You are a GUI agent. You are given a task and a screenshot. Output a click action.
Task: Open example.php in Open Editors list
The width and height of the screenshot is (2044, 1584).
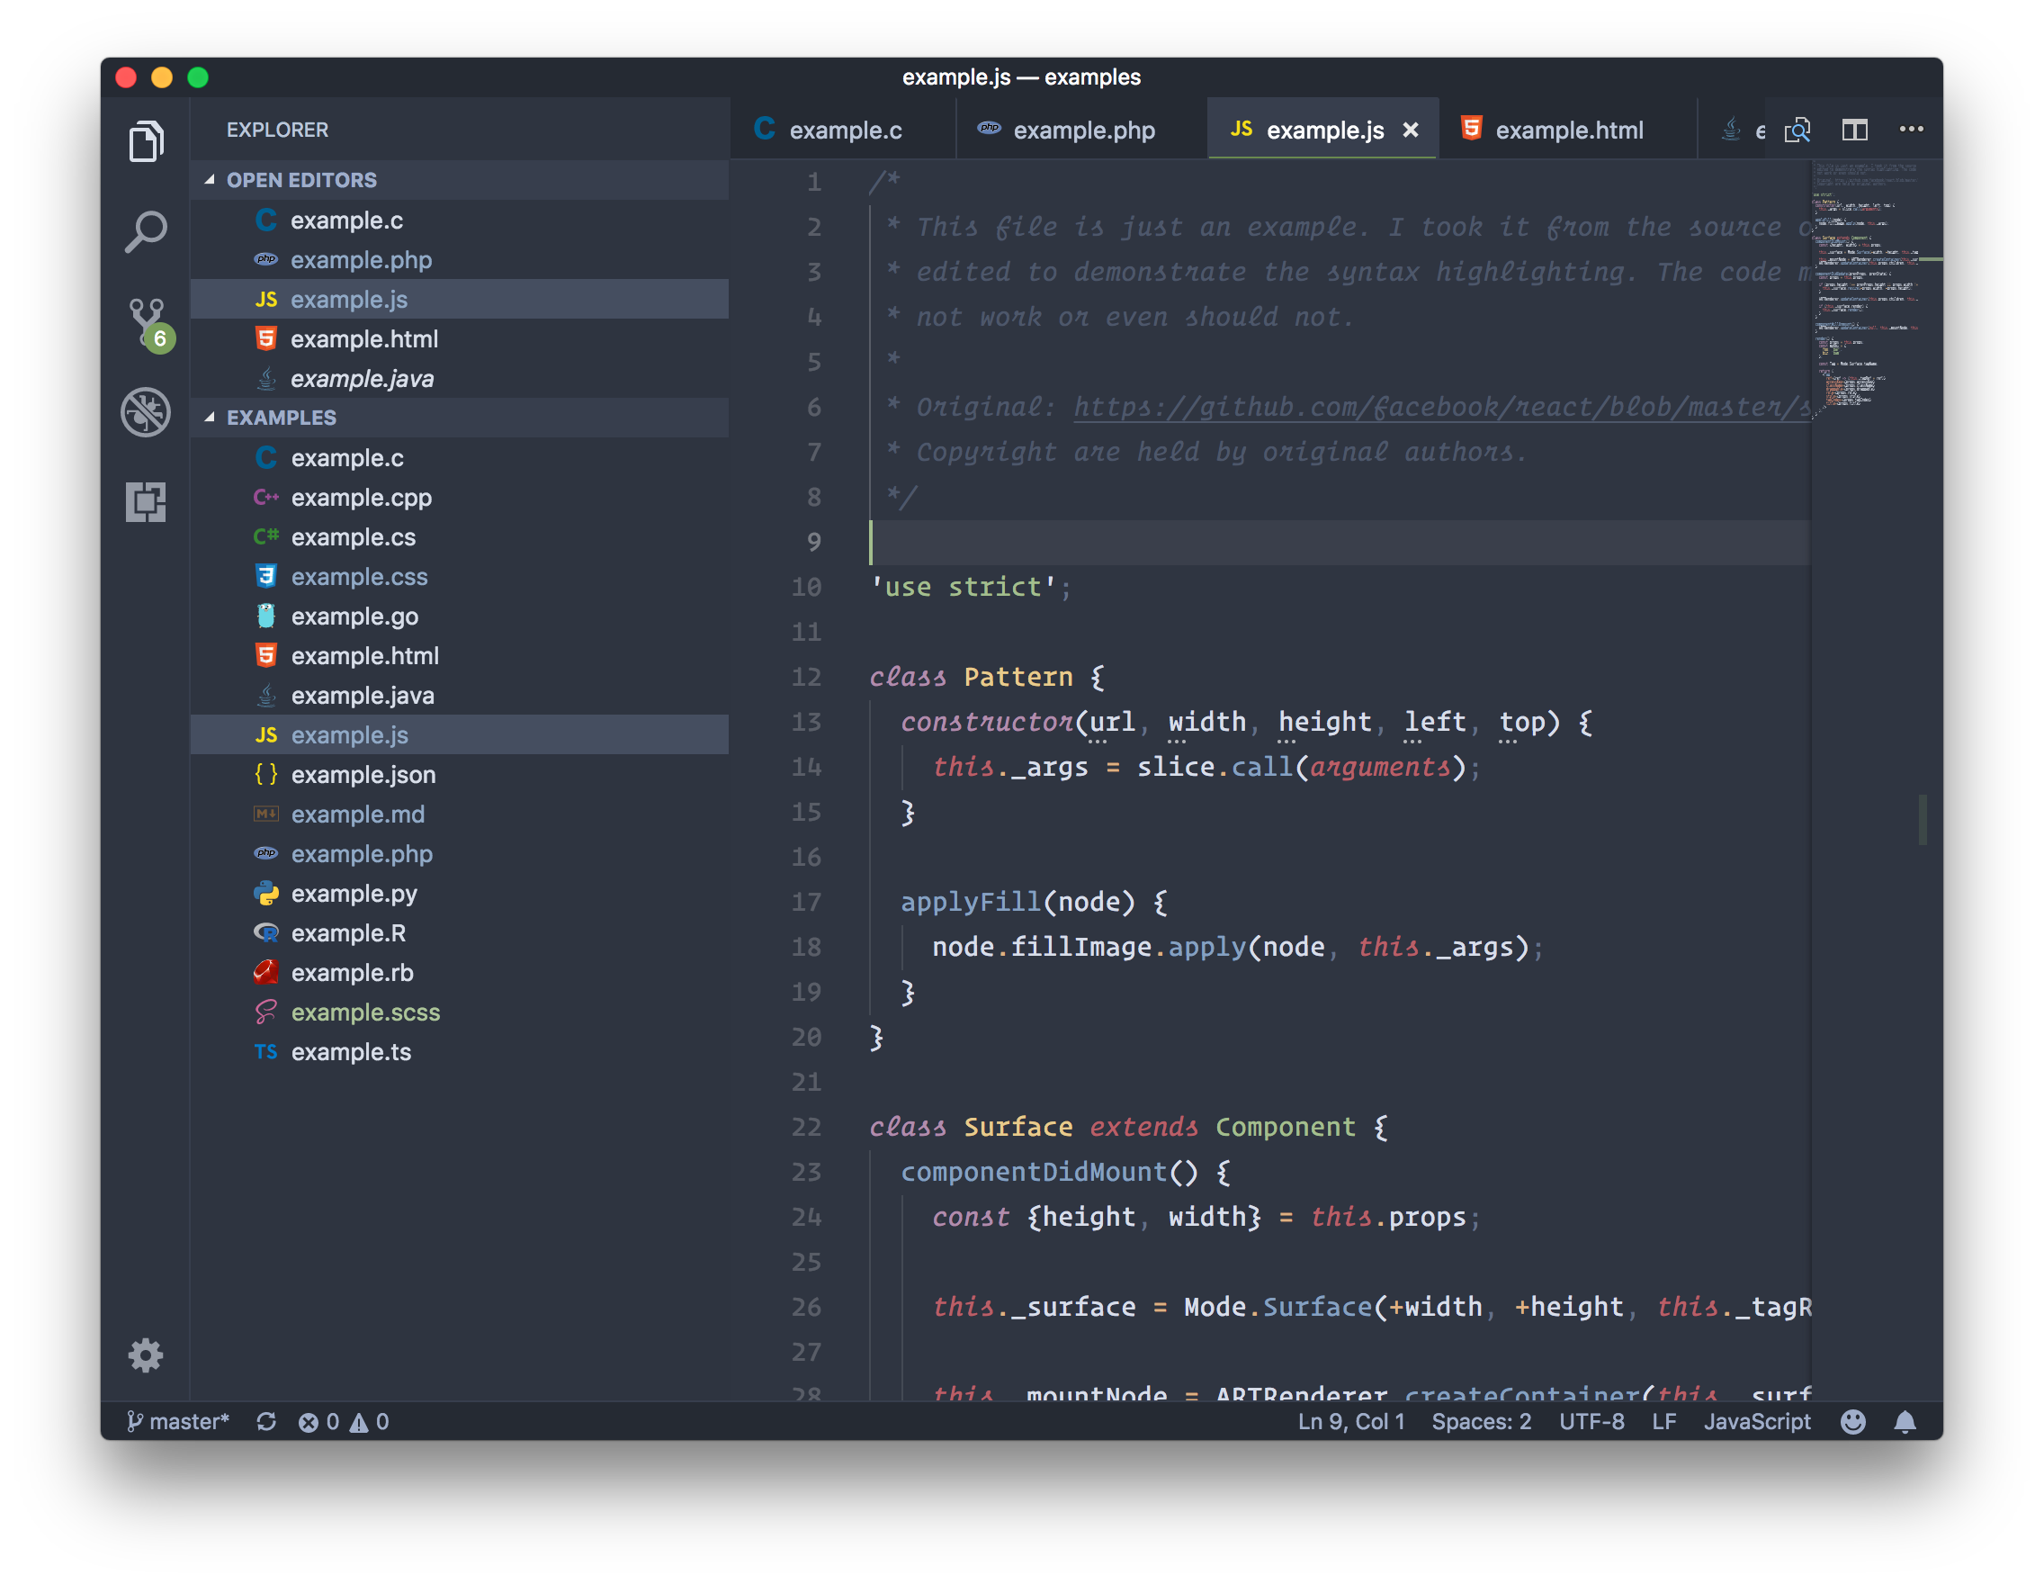pyautogui.click(x=460, y=259)
